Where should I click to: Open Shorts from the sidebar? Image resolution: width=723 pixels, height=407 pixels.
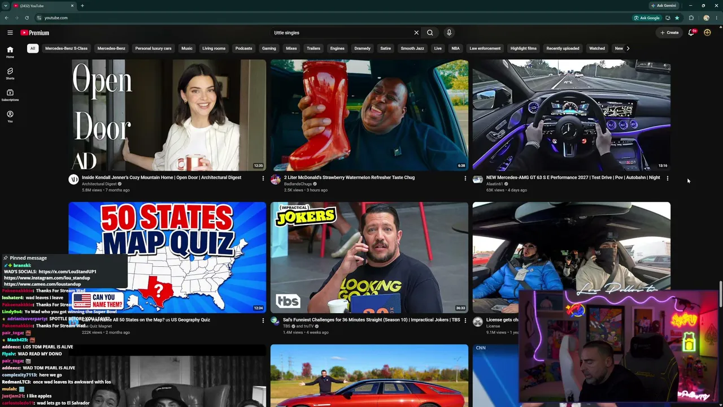tap(10, 73)
